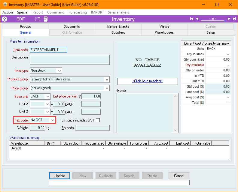The image size is (238, 192).
Task: Switch to the Views tab
Action: coord(164,26)
